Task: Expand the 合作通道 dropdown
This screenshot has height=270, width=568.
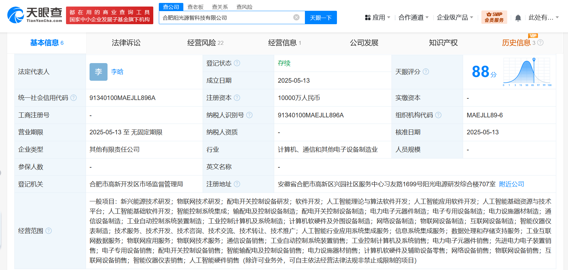Action: [x=413, y=18]
